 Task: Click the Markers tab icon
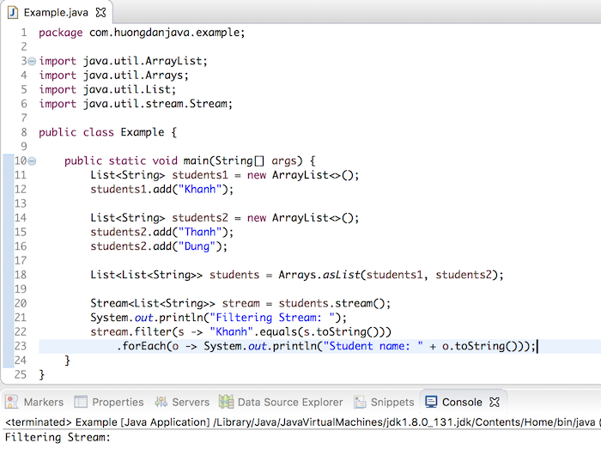point(11,402)
